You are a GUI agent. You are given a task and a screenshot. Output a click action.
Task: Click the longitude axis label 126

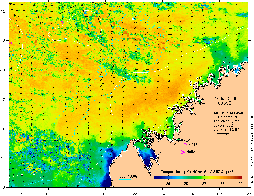pos(219,194)
